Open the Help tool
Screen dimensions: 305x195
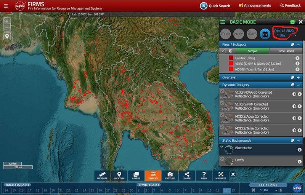pos(204,176)
